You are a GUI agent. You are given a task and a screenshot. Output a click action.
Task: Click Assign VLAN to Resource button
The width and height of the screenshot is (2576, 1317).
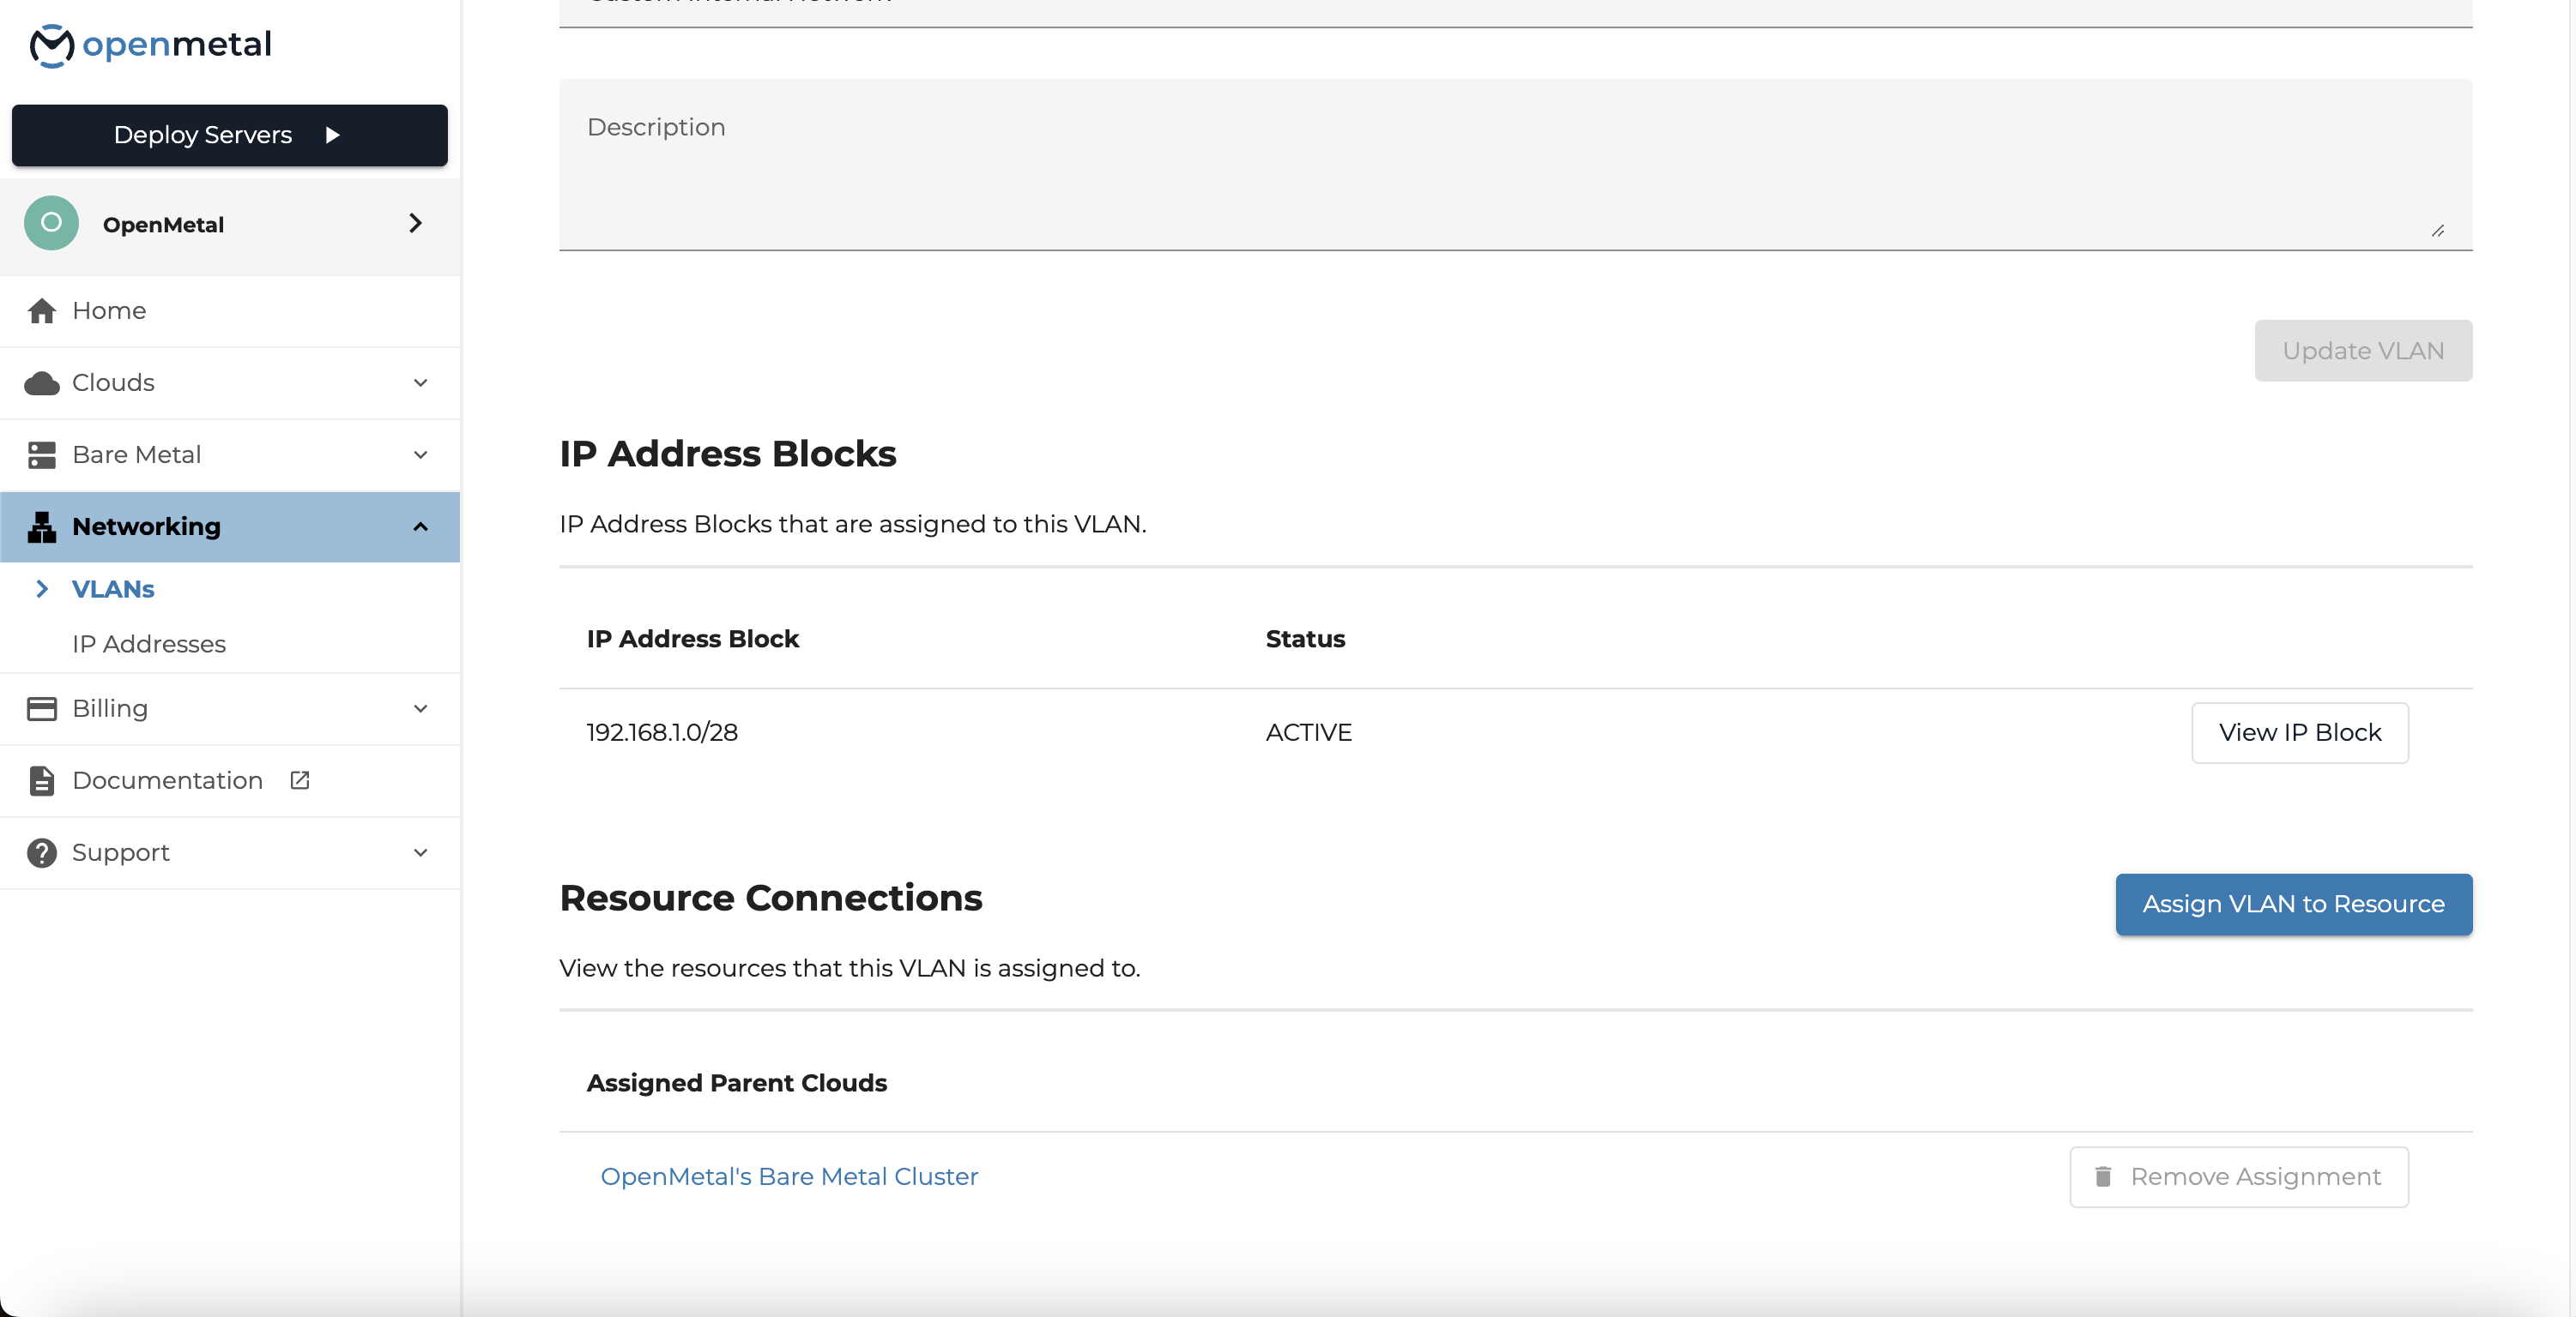2294,904
